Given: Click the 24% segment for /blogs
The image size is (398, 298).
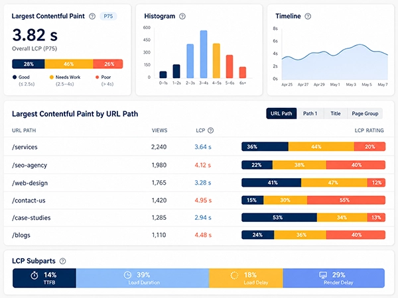Looking at the screenshot, I should (258, 235).
